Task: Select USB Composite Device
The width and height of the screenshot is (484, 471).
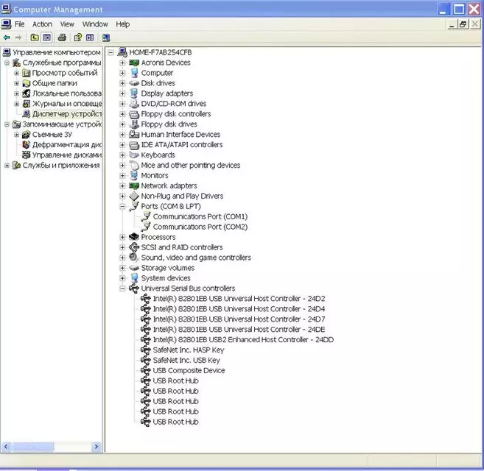Action: pyautogui.click(x=189, y=370)
